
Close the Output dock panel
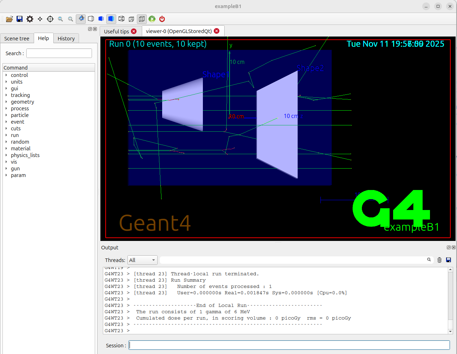pyautogui.click(x=453, y=248)
